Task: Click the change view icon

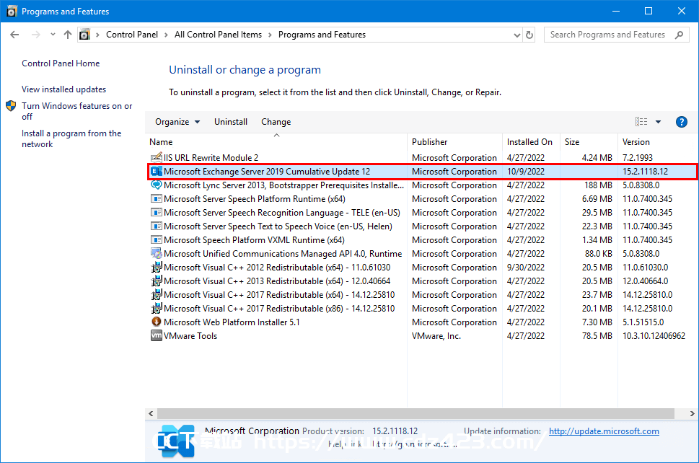Action: [x=641, y=122]
